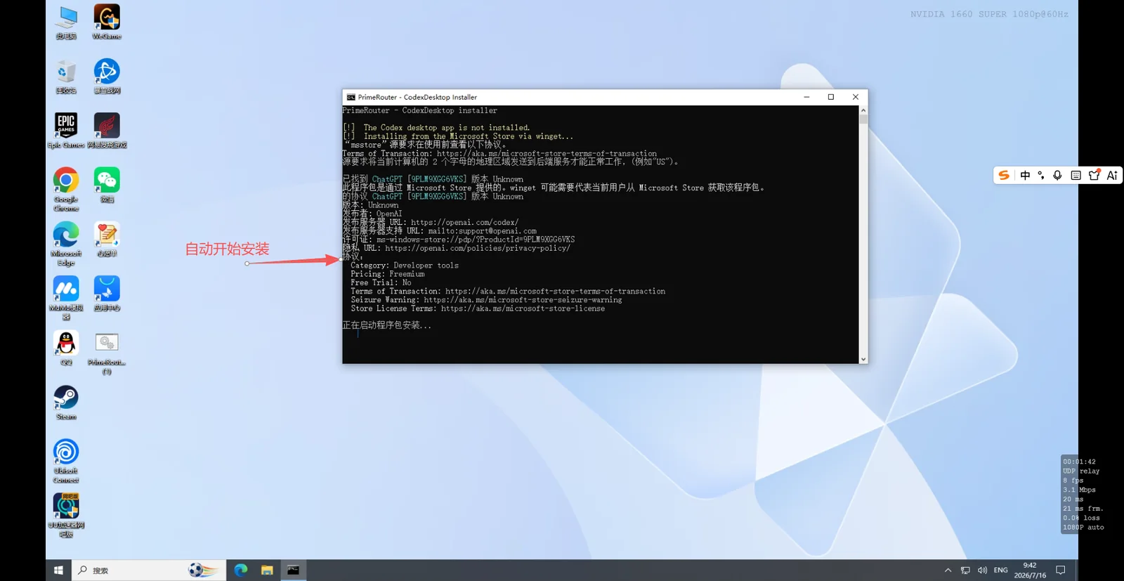Open the network status tray icon
Viewport: 1124px width, 581px height.
coord(965,570)
